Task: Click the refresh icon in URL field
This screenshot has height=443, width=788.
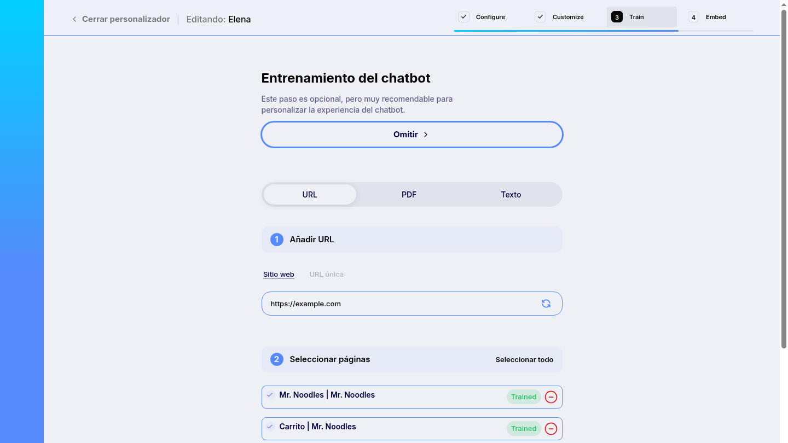Action: pyautogui.click(x=546, y=304)
